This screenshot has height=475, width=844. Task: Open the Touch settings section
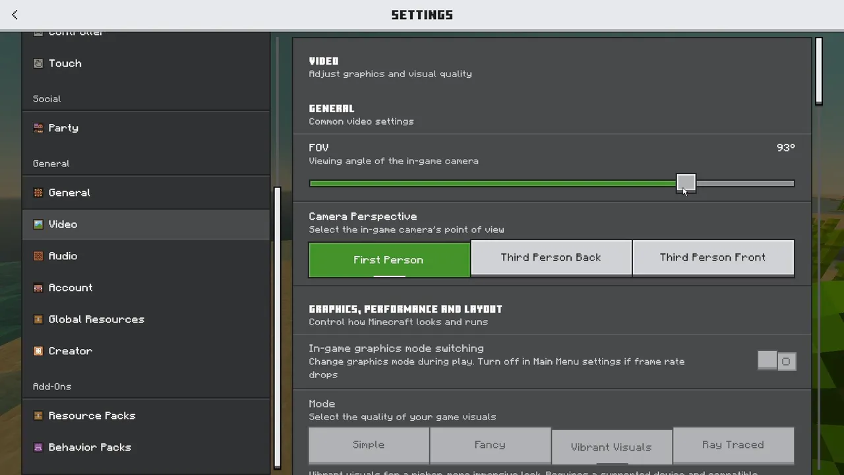click(x=146, y=63)
